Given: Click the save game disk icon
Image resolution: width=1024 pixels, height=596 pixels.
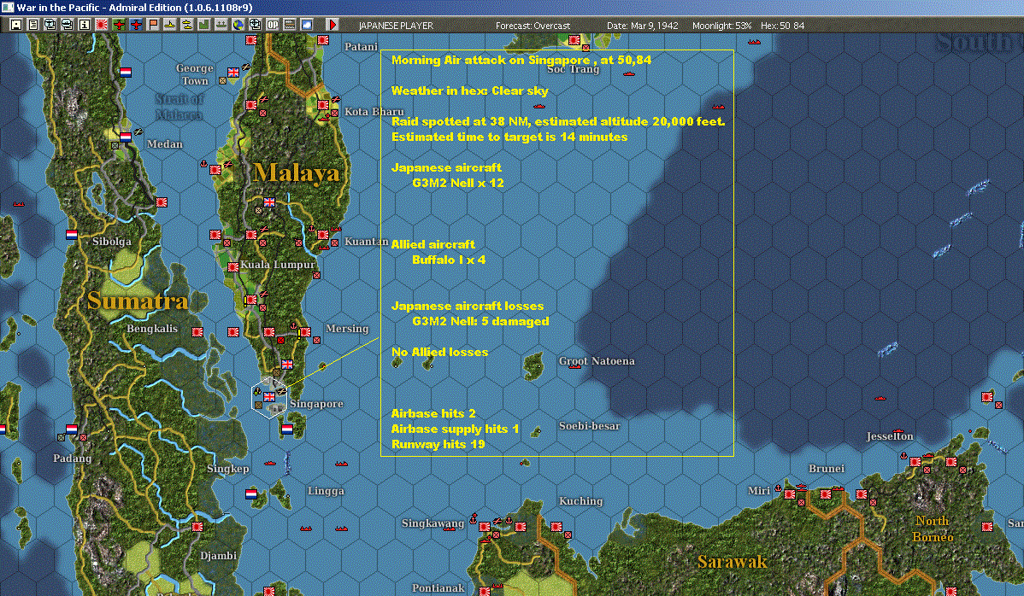Looking at the screenshot, I should tap(16, 25).
